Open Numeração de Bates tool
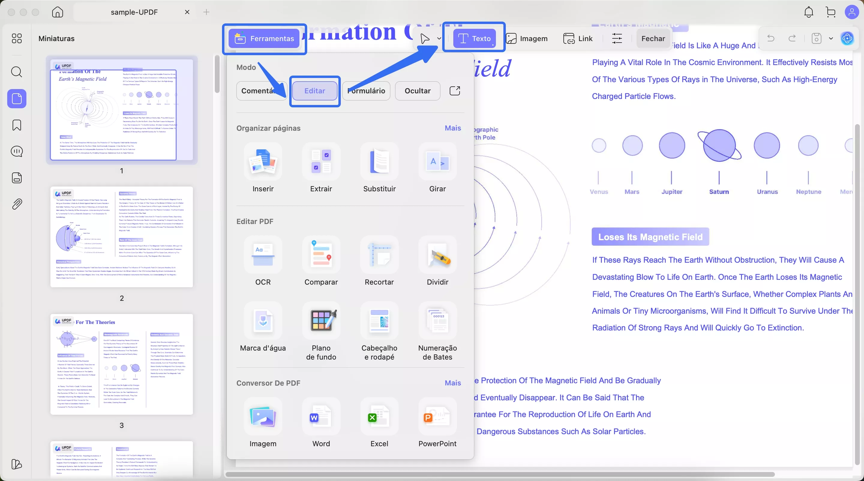This screenshot has height=481, width=864. click(x=437, y=321)
